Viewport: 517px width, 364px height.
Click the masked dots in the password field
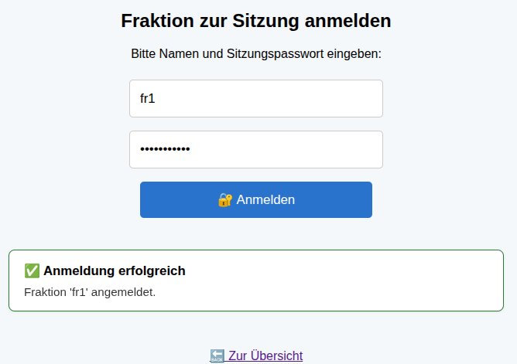[x=164, y=149]
